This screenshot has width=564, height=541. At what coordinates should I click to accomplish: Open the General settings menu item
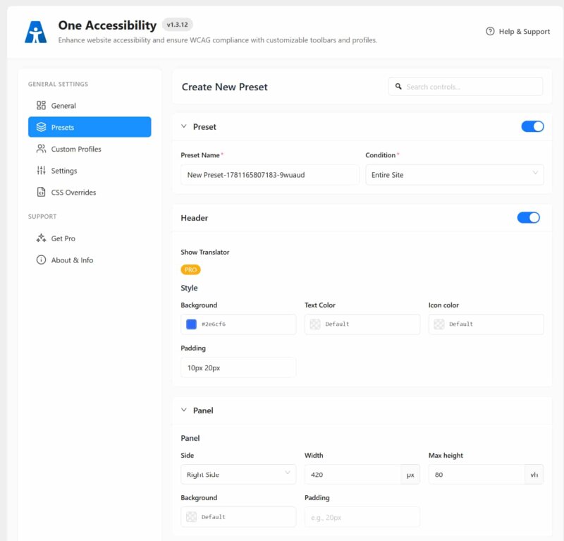coord(90,106)
